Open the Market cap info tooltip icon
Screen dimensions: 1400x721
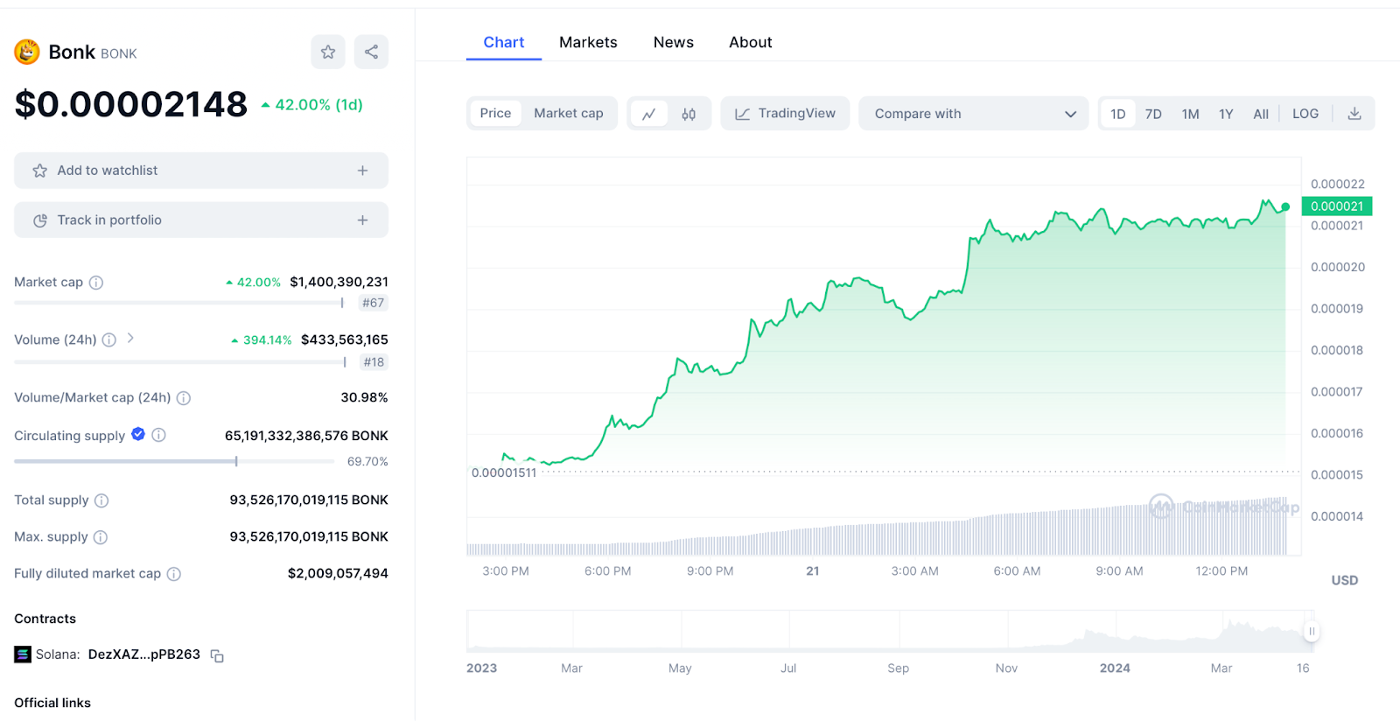(96, 283)
